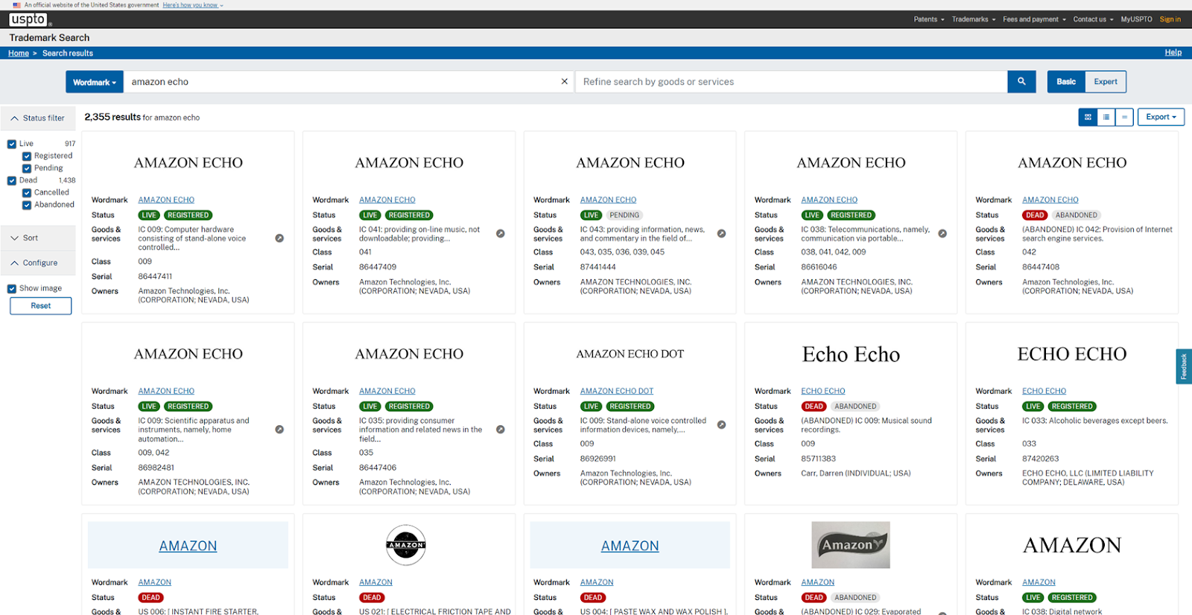The width and height of the screenshot is (1192, 615).
Task: Open ECHO ECHO link for alcoholic beverages
Action: (1044, 391)
